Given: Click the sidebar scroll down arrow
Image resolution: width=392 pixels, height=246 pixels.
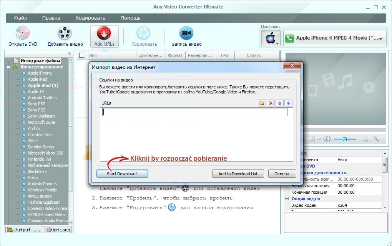Looking at the screenshot, I should (71, 223).
